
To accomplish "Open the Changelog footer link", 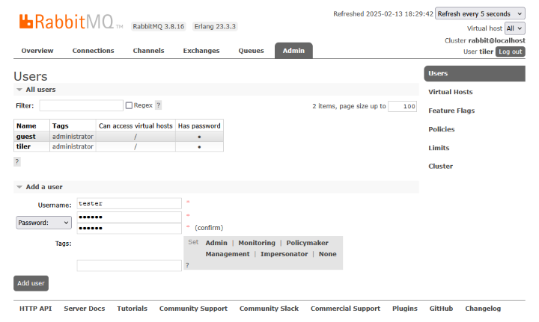I will (483, 309).
